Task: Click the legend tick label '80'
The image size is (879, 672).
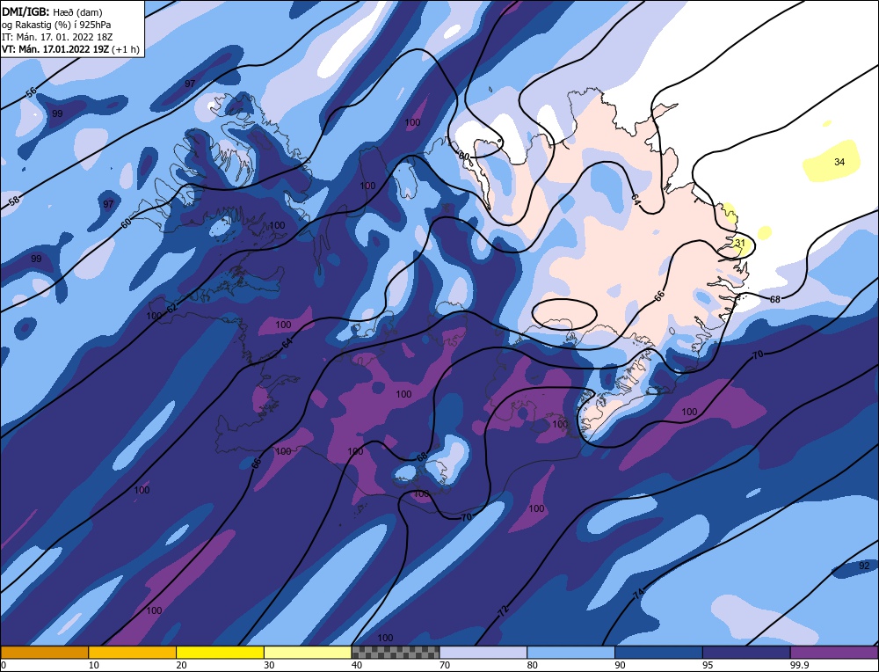Action: click(x=533, y=665)
